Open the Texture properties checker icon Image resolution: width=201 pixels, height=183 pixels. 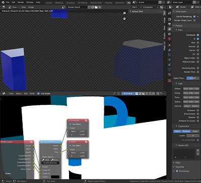point(169,81)
